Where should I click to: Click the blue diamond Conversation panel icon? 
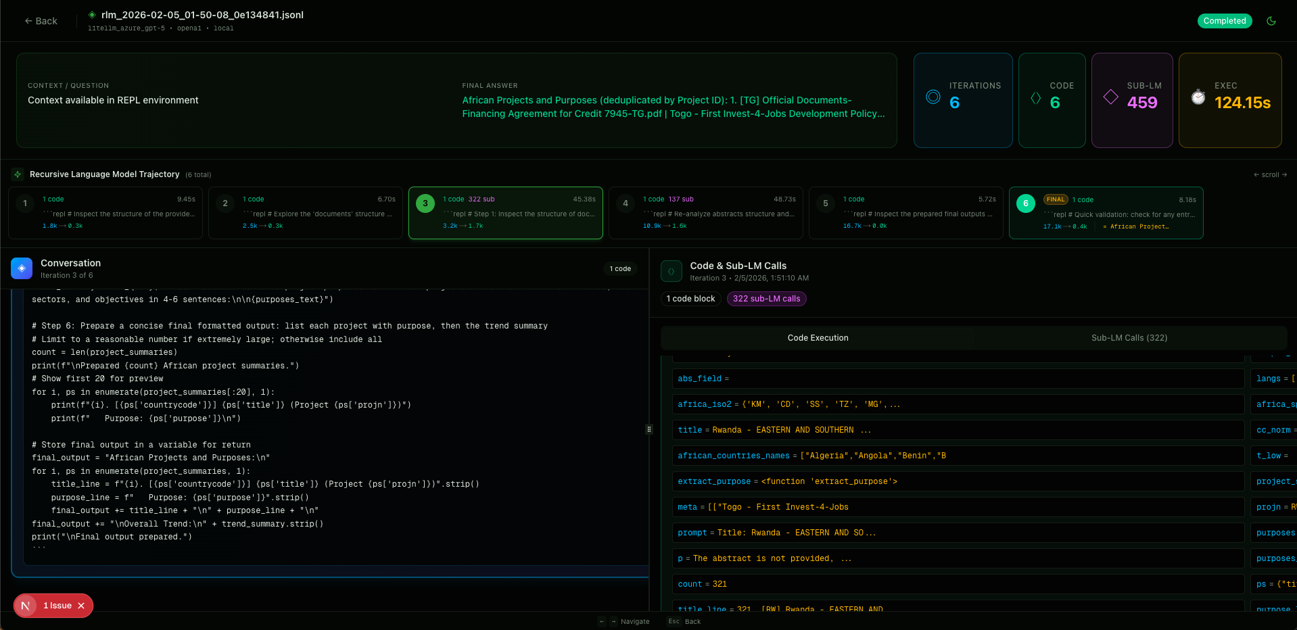21,268
